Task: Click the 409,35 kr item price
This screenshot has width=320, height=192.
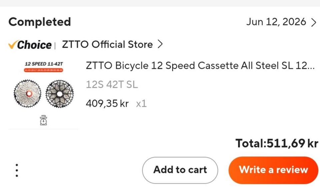Action: [107, 103]
